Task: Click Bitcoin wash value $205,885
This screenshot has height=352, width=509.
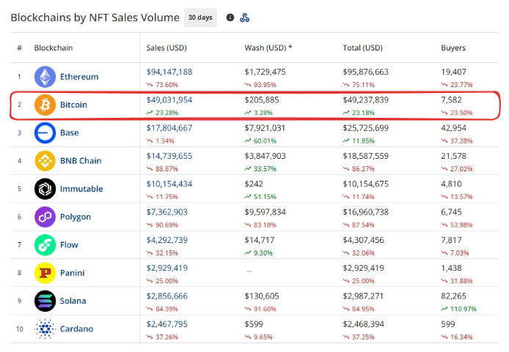Action: click(x=262, y=100)
